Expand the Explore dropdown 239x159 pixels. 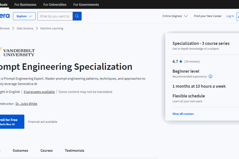click(24, 16)
